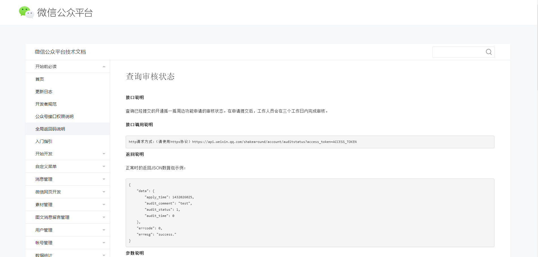This screenshot has height=257, width=538.
Task: Click the 接口说明 heading
Action: 135,97
